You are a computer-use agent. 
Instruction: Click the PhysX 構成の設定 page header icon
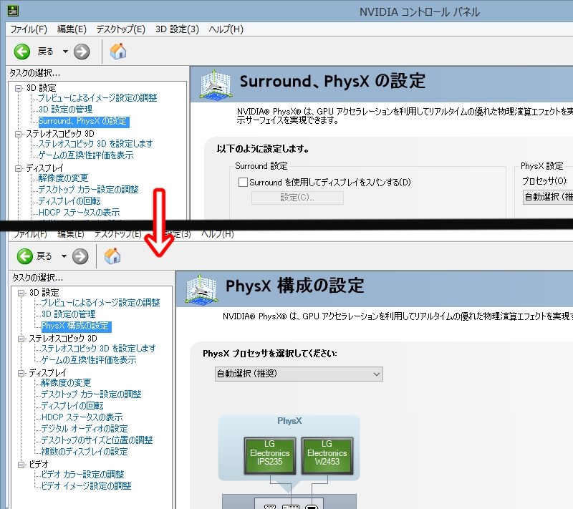point(201,289)
